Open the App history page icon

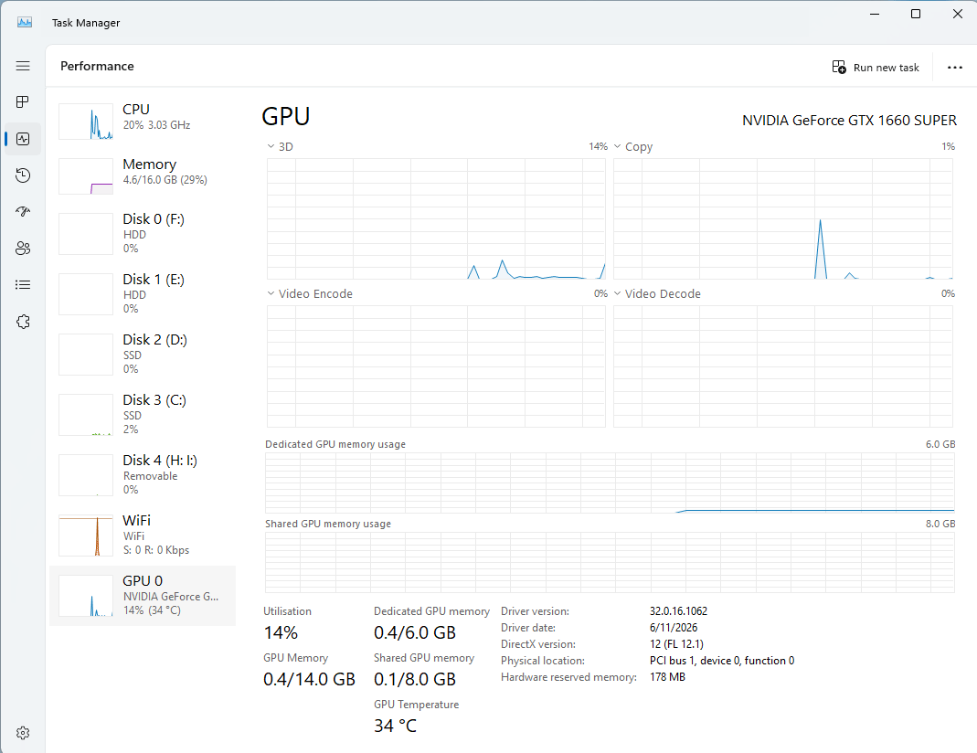23,175
